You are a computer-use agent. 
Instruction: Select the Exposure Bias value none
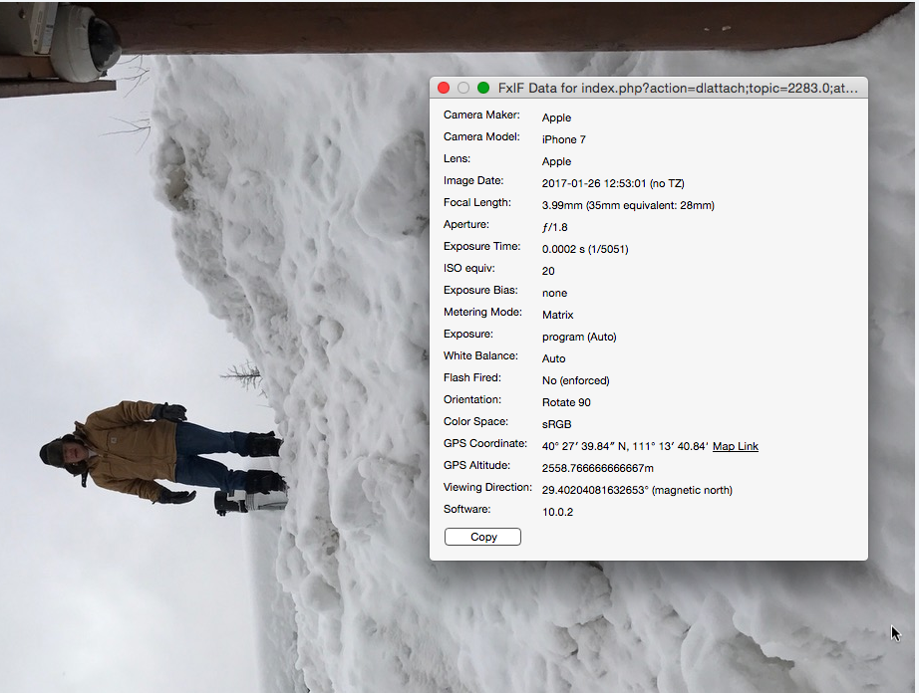[555, 293]
